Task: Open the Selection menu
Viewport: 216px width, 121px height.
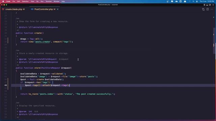Action: pyautogui.click(x=25, y=1)
